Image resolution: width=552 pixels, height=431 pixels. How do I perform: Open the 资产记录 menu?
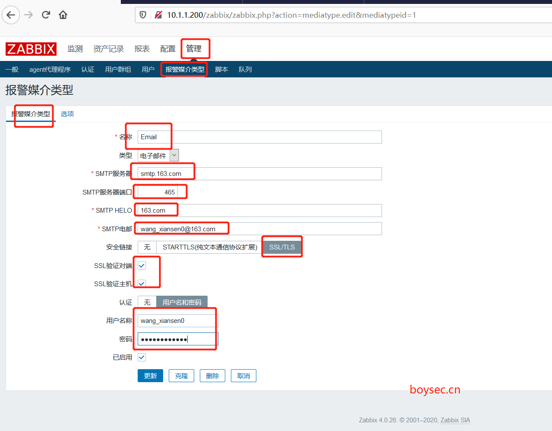[x=108, y=49]
